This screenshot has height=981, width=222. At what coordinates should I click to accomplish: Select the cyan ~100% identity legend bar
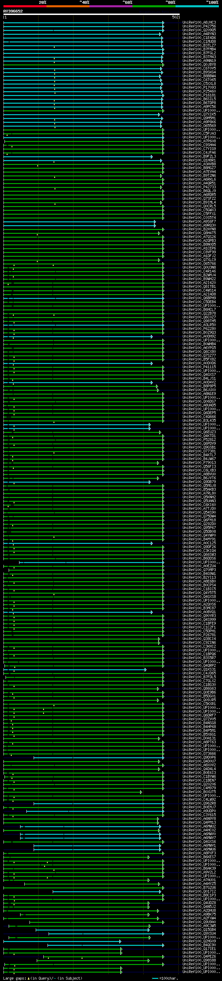click(x=197, y=6)
